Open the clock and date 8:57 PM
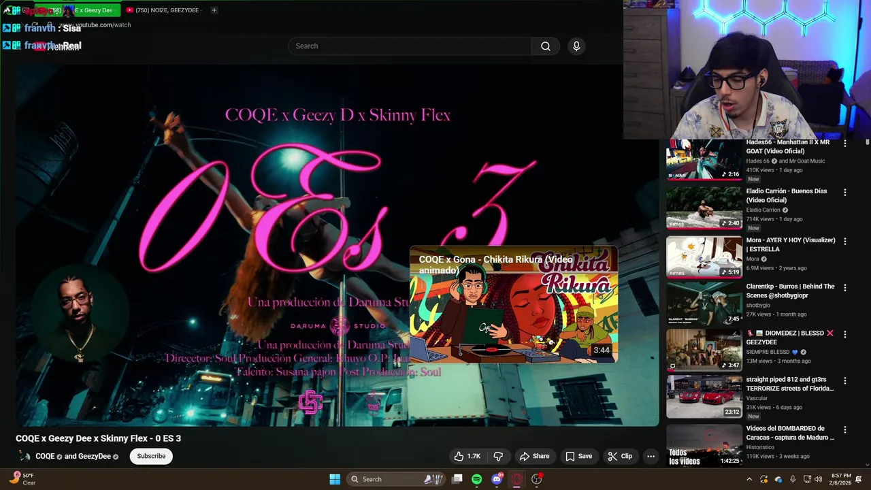 coord(840,479)
